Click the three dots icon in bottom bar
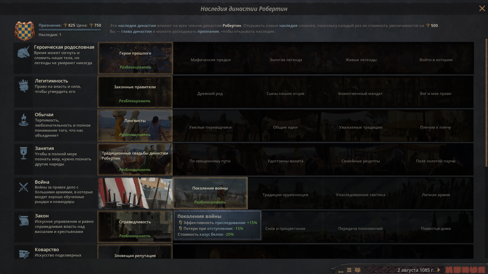 [341, 271]
